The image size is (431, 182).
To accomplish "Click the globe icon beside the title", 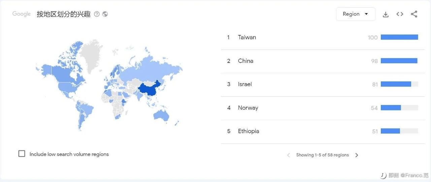I will 105,14.
